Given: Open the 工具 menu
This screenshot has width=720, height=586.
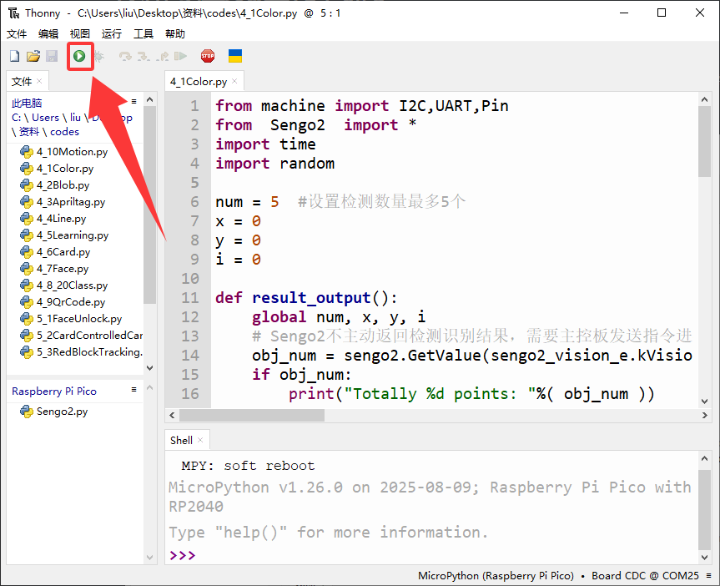Looking at the screenshot, I should (143, 34).
